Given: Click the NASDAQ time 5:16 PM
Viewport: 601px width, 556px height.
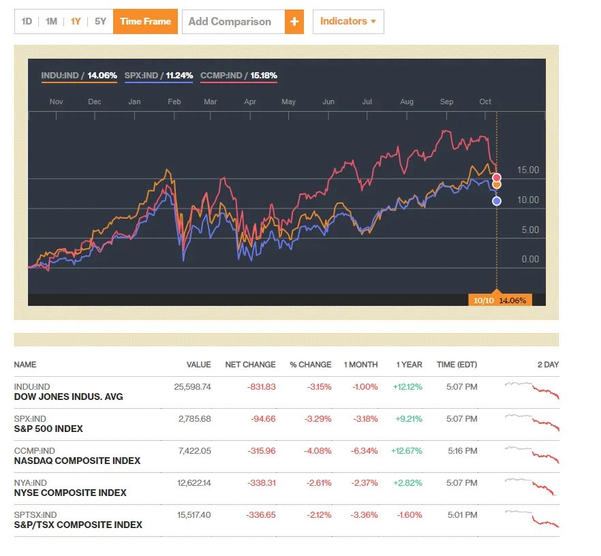Looking at the screenshot, I should 463,451.
